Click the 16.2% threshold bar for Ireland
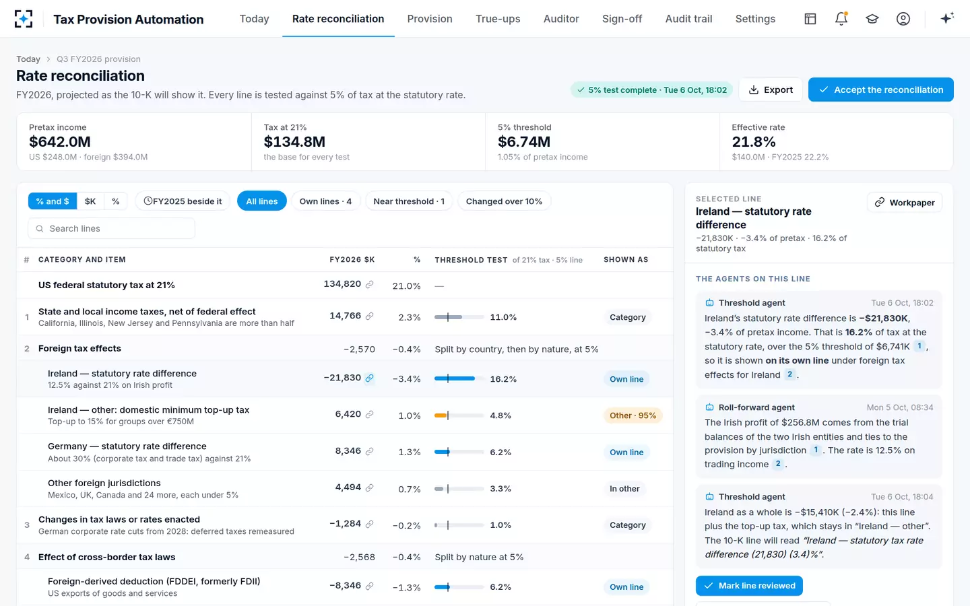970x606 pixels. click(x=459, y=379)
